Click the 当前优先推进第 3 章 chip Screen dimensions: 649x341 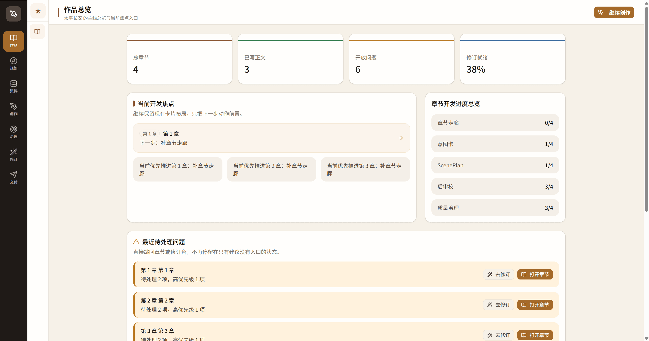[365, 169]
